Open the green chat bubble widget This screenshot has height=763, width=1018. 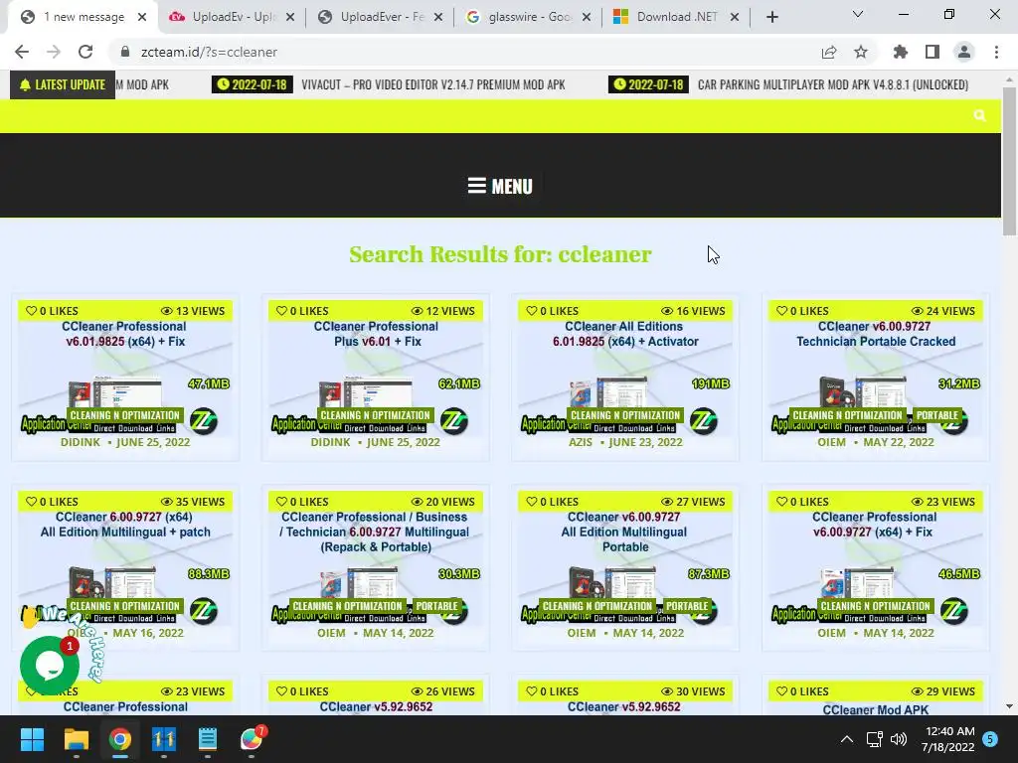pyautogui.click(x=50, y=665)
